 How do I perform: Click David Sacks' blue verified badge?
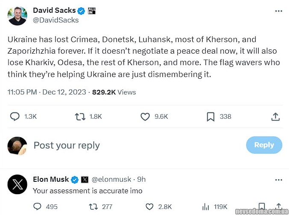pyautogui.click(x=81, y=10)
